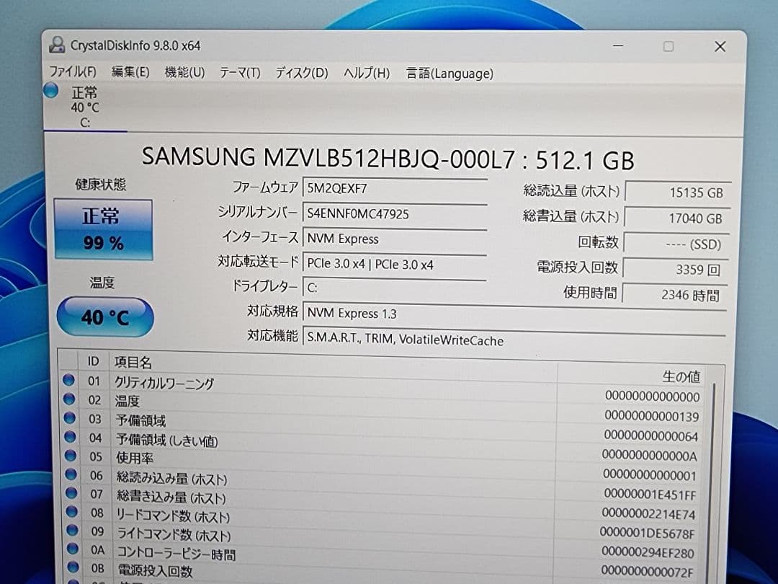The height and width of the screenshot is (584, 778).
Task: Click the transfer mode field PCIe 3.0 x4
Action: point(395,264)
